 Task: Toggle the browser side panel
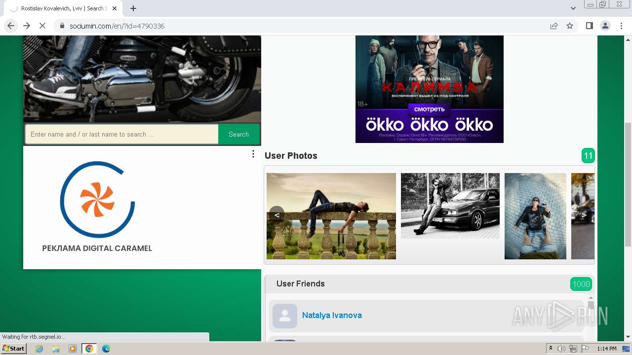[589, 26]
